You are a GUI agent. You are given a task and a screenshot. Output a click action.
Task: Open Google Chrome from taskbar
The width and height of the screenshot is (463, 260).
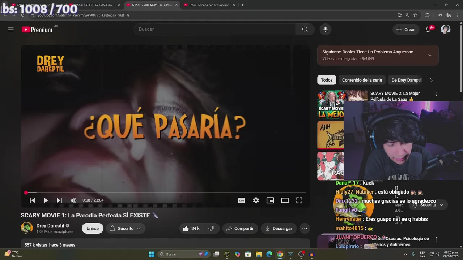pos(280,254)
